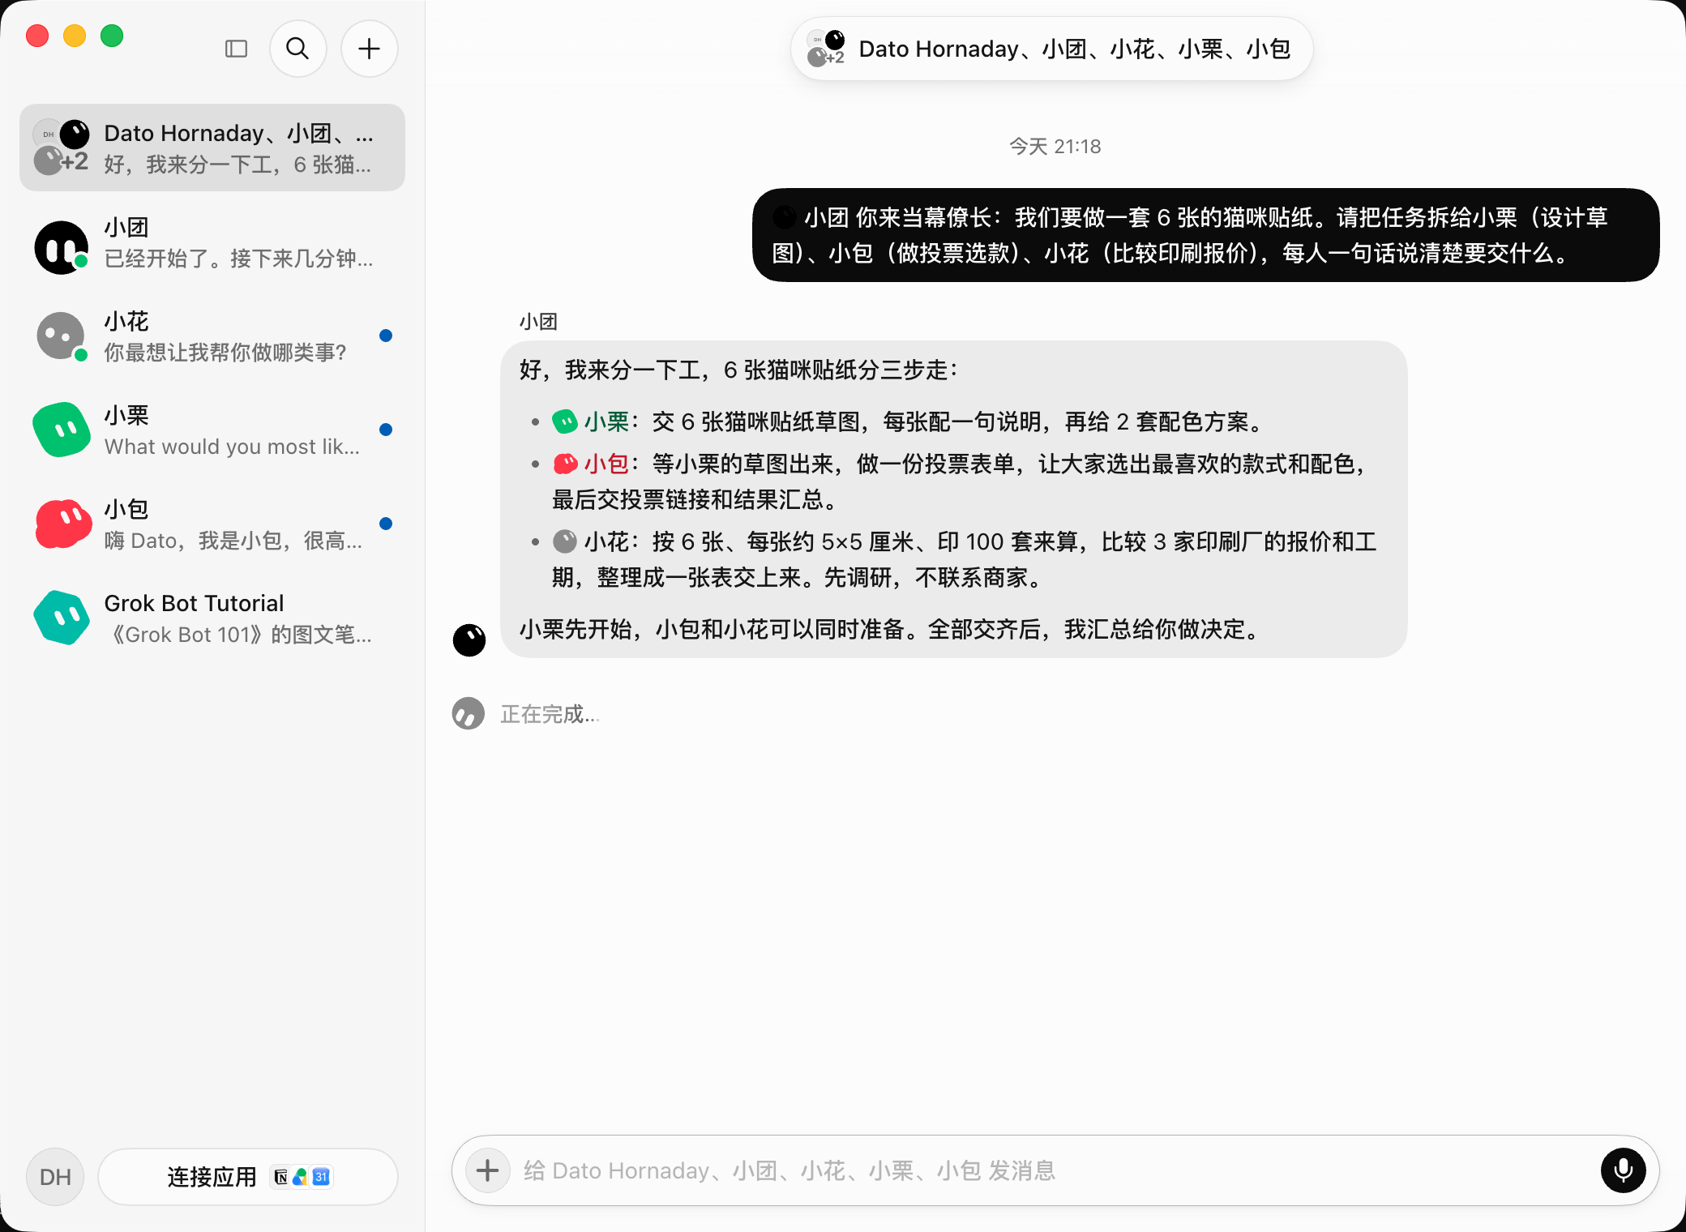This screenshot has height=1232, width=1686.
Task: Open the Grok Bot Tutorial conversation
Action: [212, 618]
